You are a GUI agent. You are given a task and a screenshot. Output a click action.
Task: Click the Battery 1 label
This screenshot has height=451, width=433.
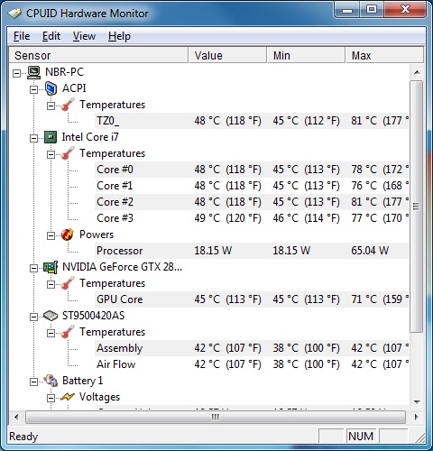[82, 381]
